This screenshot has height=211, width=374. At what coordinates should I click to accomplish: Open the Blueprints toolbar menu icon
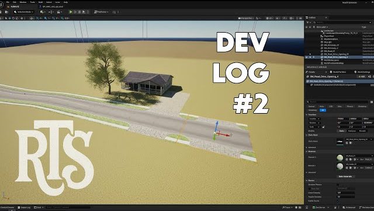pos(51,12)
